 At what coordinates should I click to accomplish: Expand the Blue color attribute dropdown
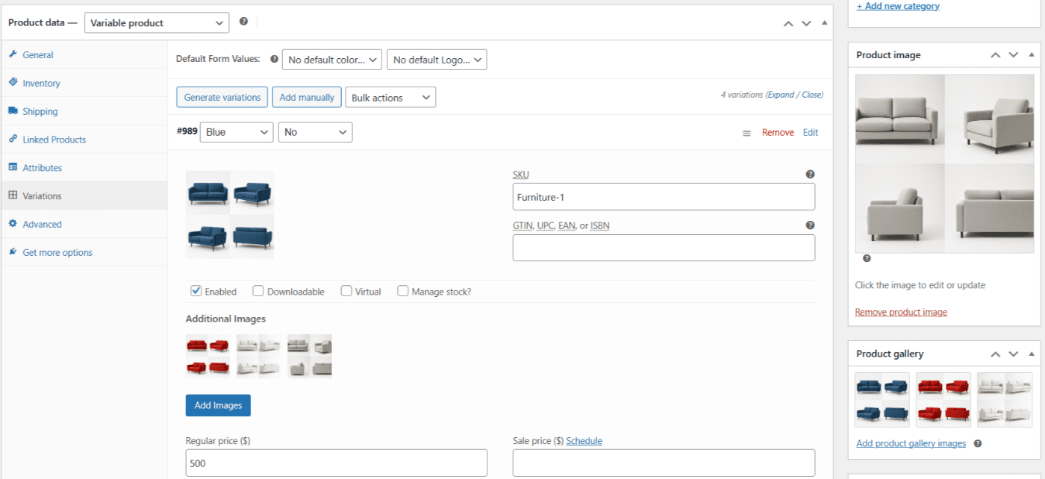point(237,132)
